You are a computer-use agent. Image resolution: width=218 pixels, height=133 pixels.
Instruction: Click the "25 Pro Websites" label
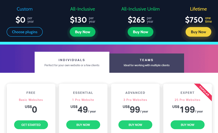187,100
